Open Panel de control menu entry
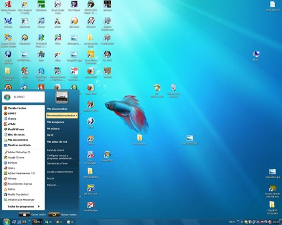 tap(56, 150)
